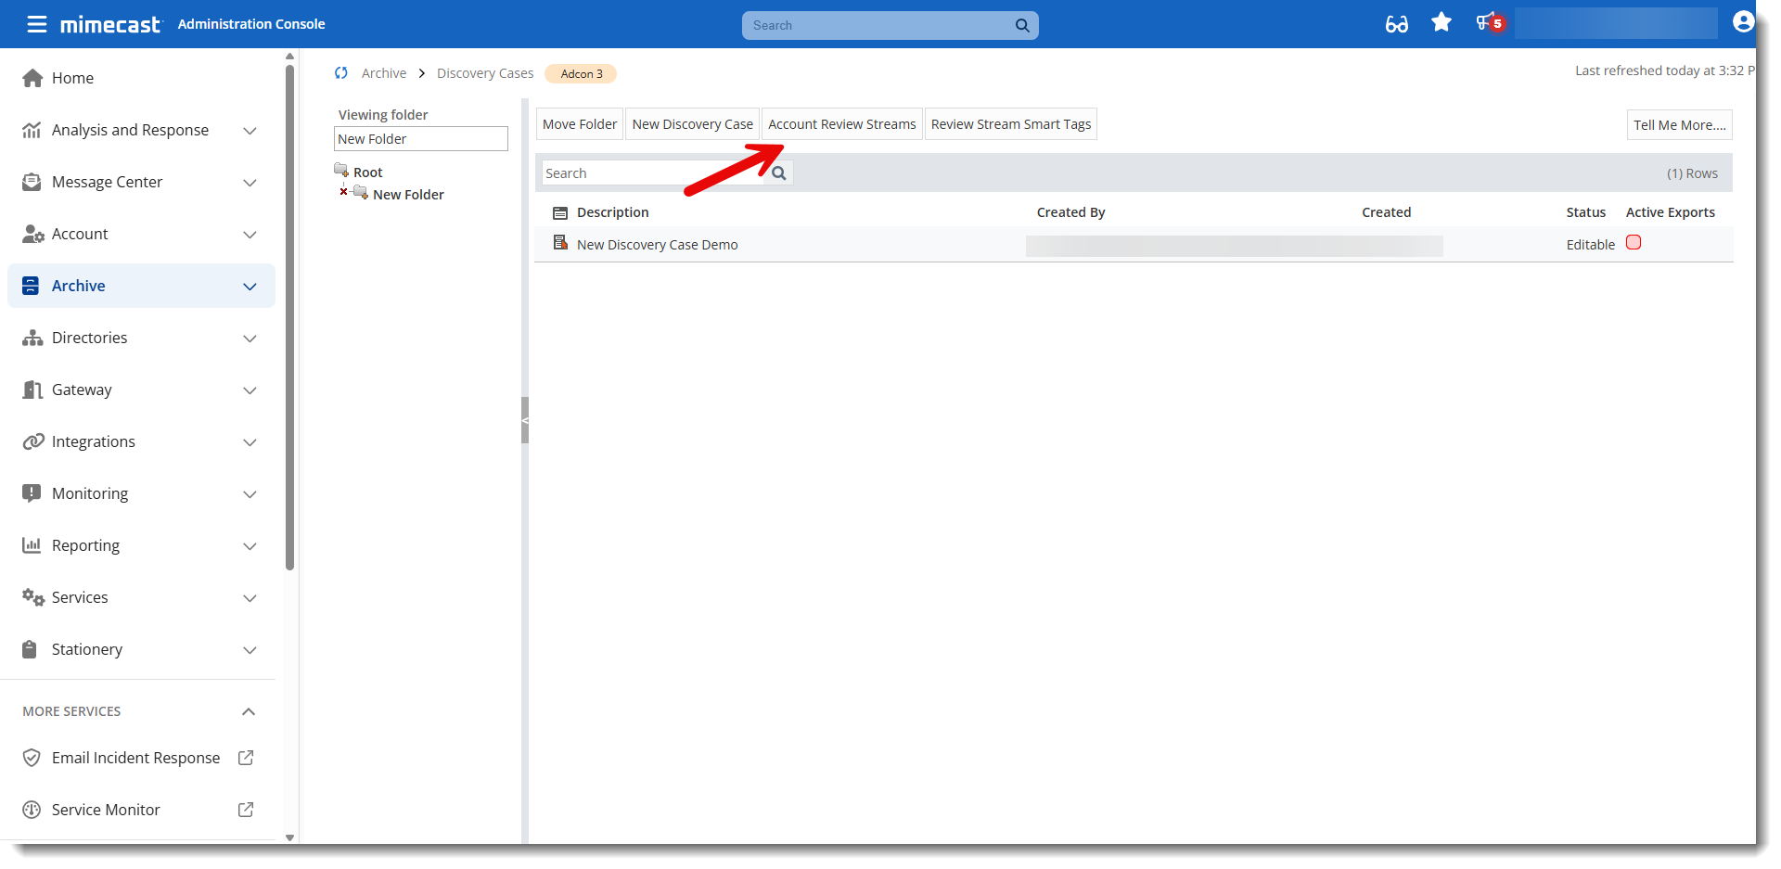
Task: Click the magnifier in discovery cases search
Action: click(x=779, y=173)
